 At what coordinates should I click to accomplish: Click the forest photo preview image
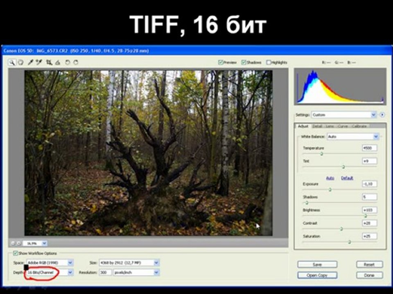[x=148, y=153]
